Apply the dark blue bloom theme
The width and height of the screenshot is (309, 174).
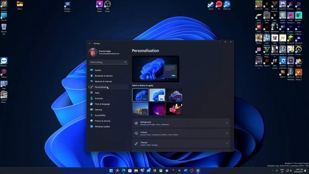[x=140, y=95]
